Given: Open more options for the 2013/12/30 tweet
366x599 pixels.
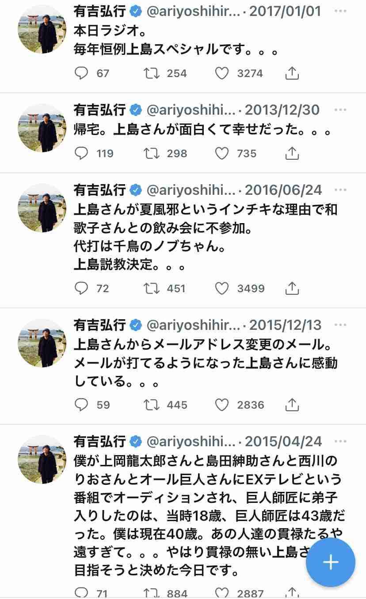Looking at the screenshot, I should tap(340, 109).
